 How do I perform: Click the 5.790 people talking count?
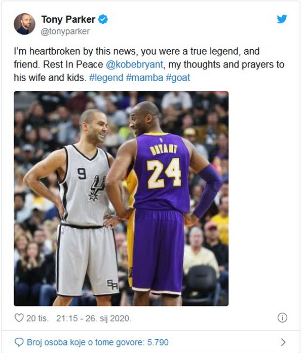(158, 342)
